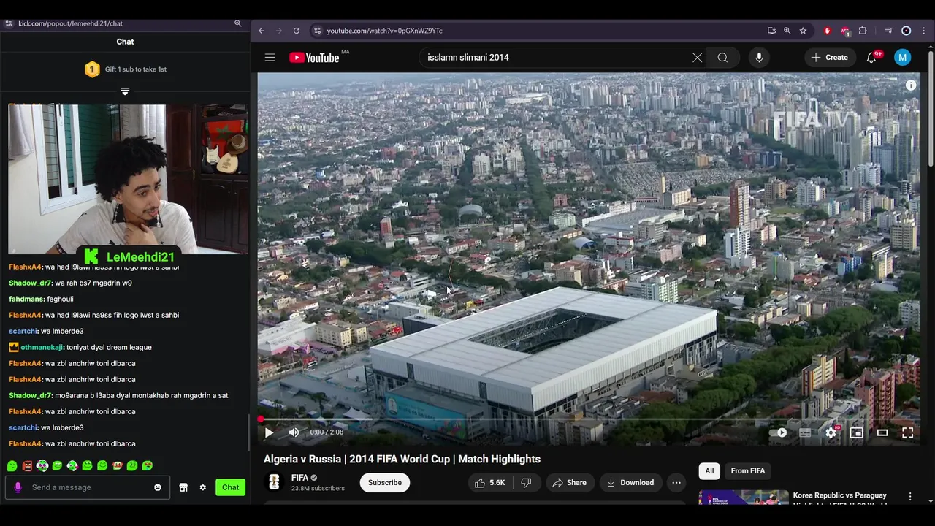Click the Gift 1 sub banner in chat
The image size is (935, 526).
(x=125, y=69)
